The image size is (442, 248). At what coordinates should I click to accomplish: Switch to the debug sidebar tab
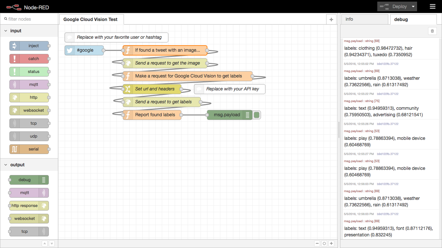pos(401,19)
